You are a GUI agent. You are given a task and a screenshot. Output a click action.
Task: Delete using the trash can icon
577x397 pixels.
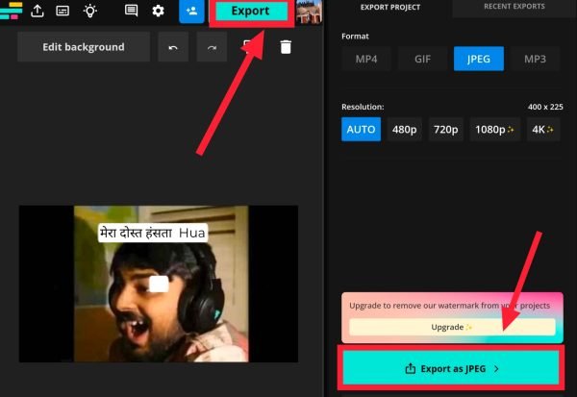pos(286,47)
